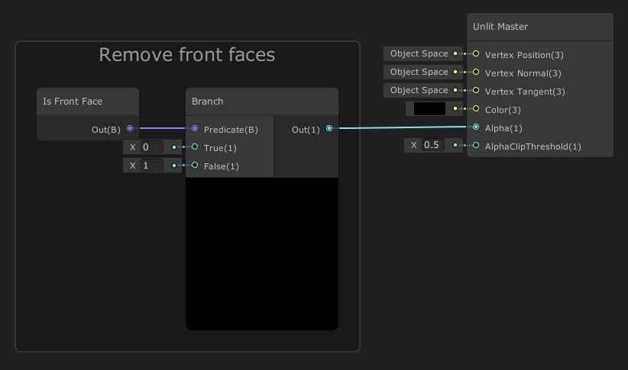Click the Out(1) output port on Branch
The width and height of the screenshot is (628, 370).
(x=329, y=128)
